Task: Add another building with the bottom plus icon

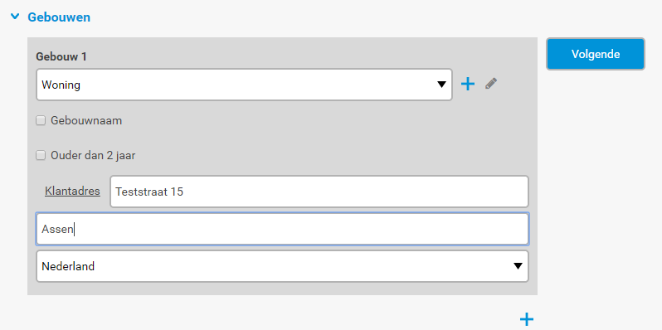Action: tap(527, 319)
